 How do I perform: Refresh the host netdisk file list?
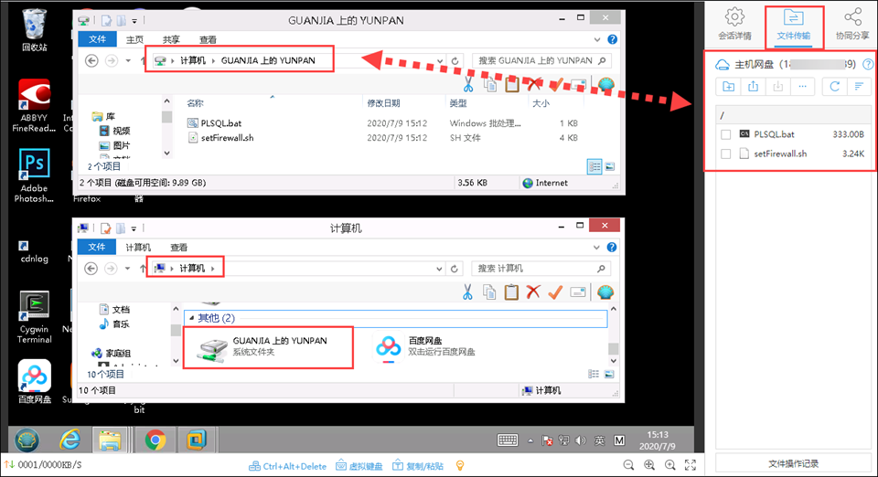(834, 86)
